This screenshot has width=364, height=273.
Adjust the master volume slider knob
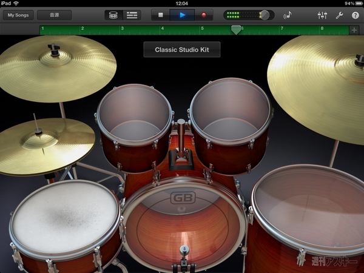pos(264,15)
